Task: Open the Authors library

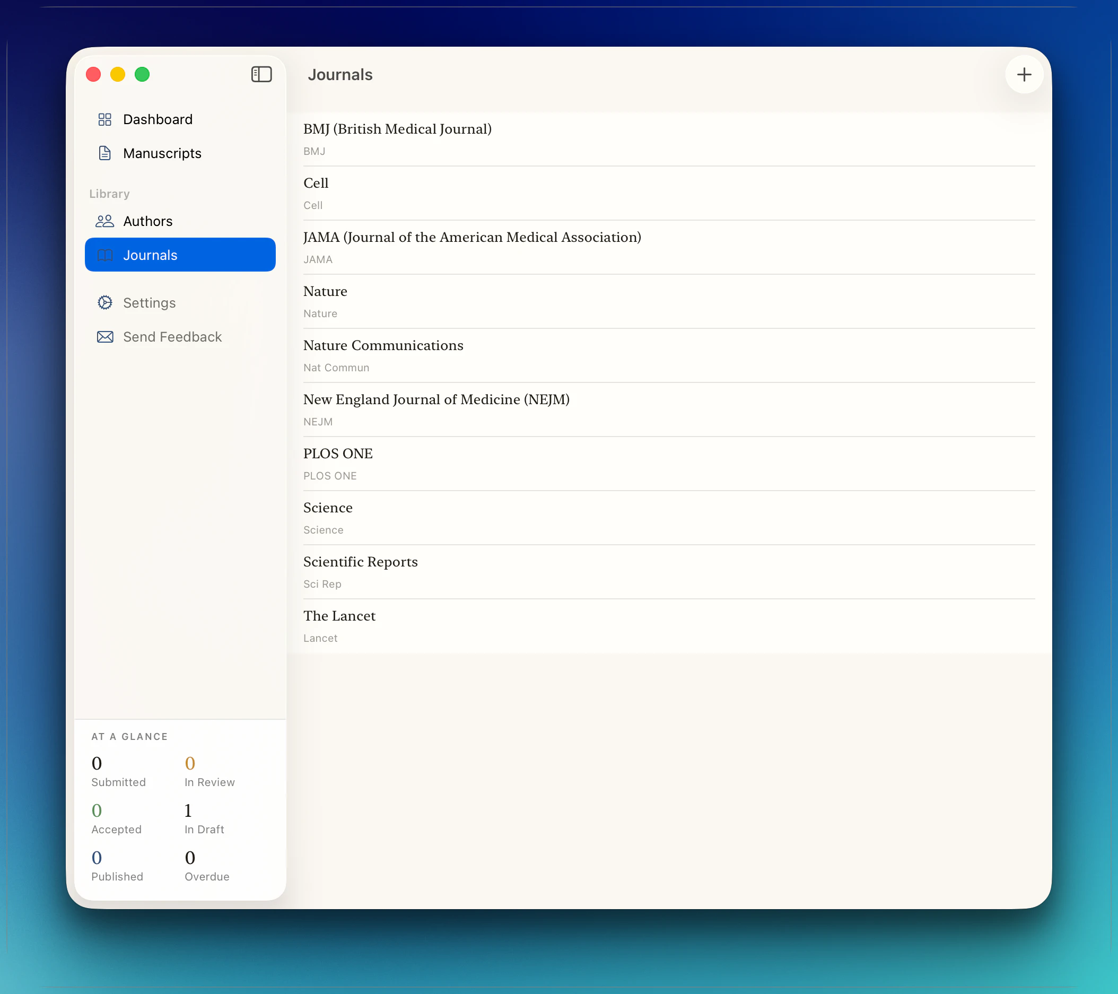Action: pos(180,221)
